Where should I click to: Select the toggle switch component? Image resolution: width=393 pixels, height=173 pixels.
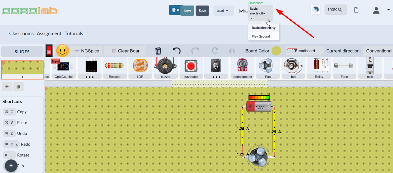coord(216,65)
